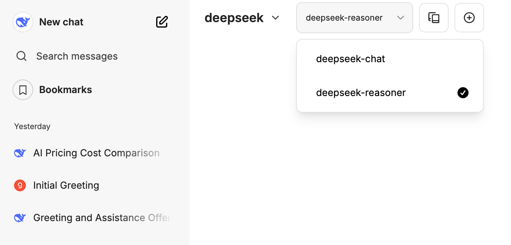Click the DeepSeek whale logo avatar
The width and height of the screenshot is (511, 245).
pyautogui.click(x=23, y=22)
